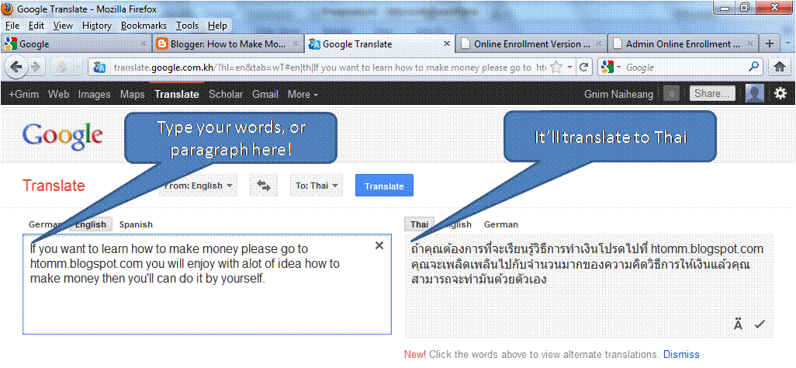Image resolution: width=796 pixels, height=368 pixels.
Task: Expand the More menu in Google bar
Action: (x=303, y=94)
